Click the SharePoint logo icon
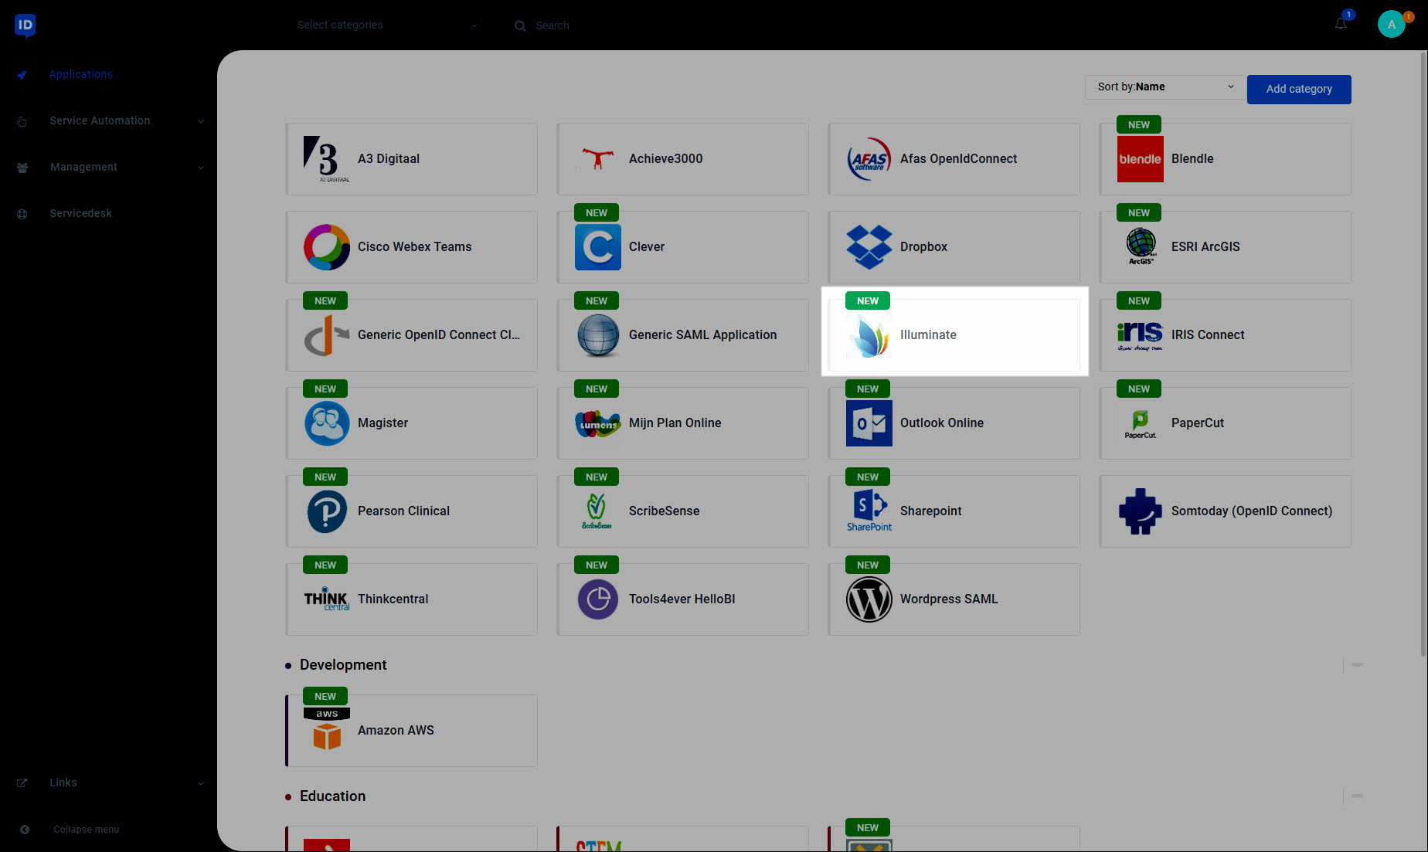Viewport: 1428px width, 852px height. [869, 511]
